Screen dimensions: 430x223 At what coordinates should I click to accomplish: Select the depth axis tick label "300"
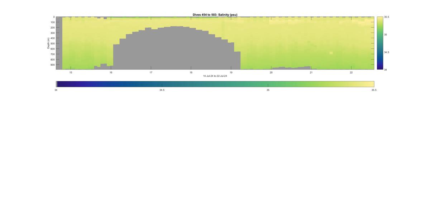pyautogui.click(x=53, y=33)
